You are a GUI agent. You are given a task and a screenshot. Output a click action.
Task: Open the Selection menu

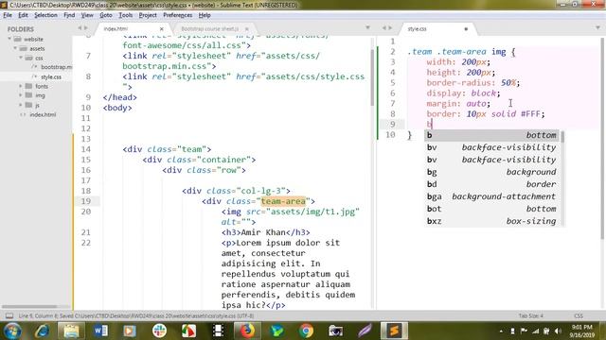tap(45, 15)
